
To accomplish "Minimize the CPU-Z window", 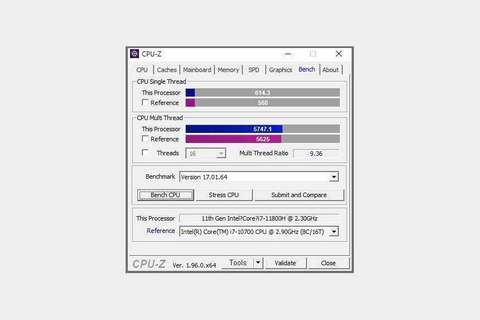I will (x=288, y=54).
